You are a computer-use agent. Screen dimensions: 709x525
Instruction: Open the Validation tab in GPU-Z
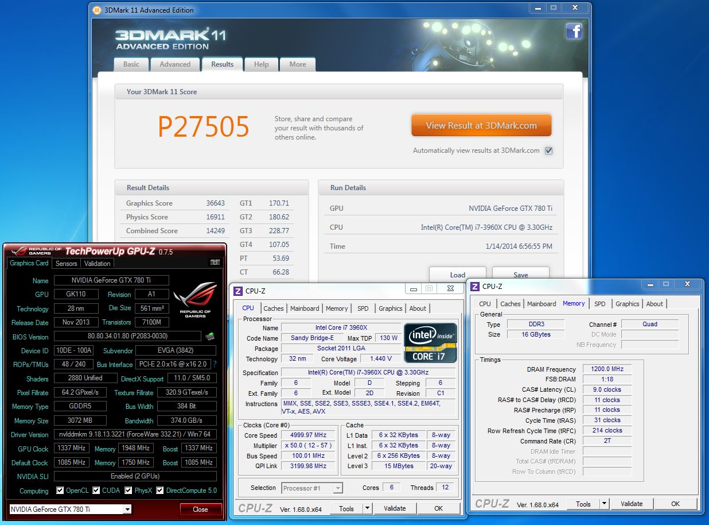click(97, 263)
